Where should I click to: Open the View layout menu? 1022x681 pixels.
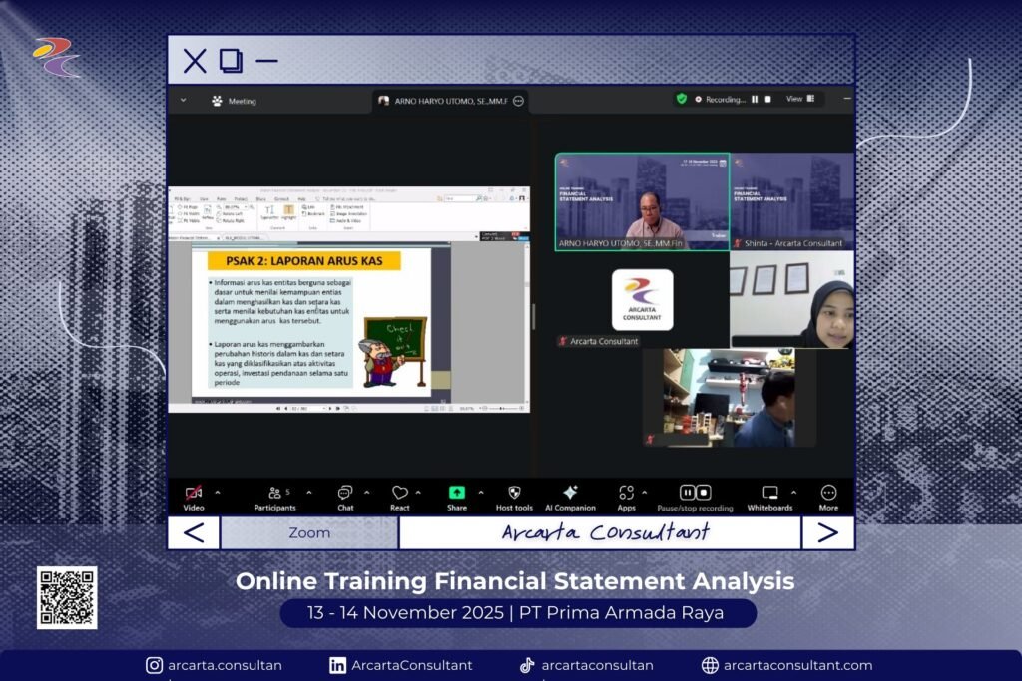[x=799, y=100]
